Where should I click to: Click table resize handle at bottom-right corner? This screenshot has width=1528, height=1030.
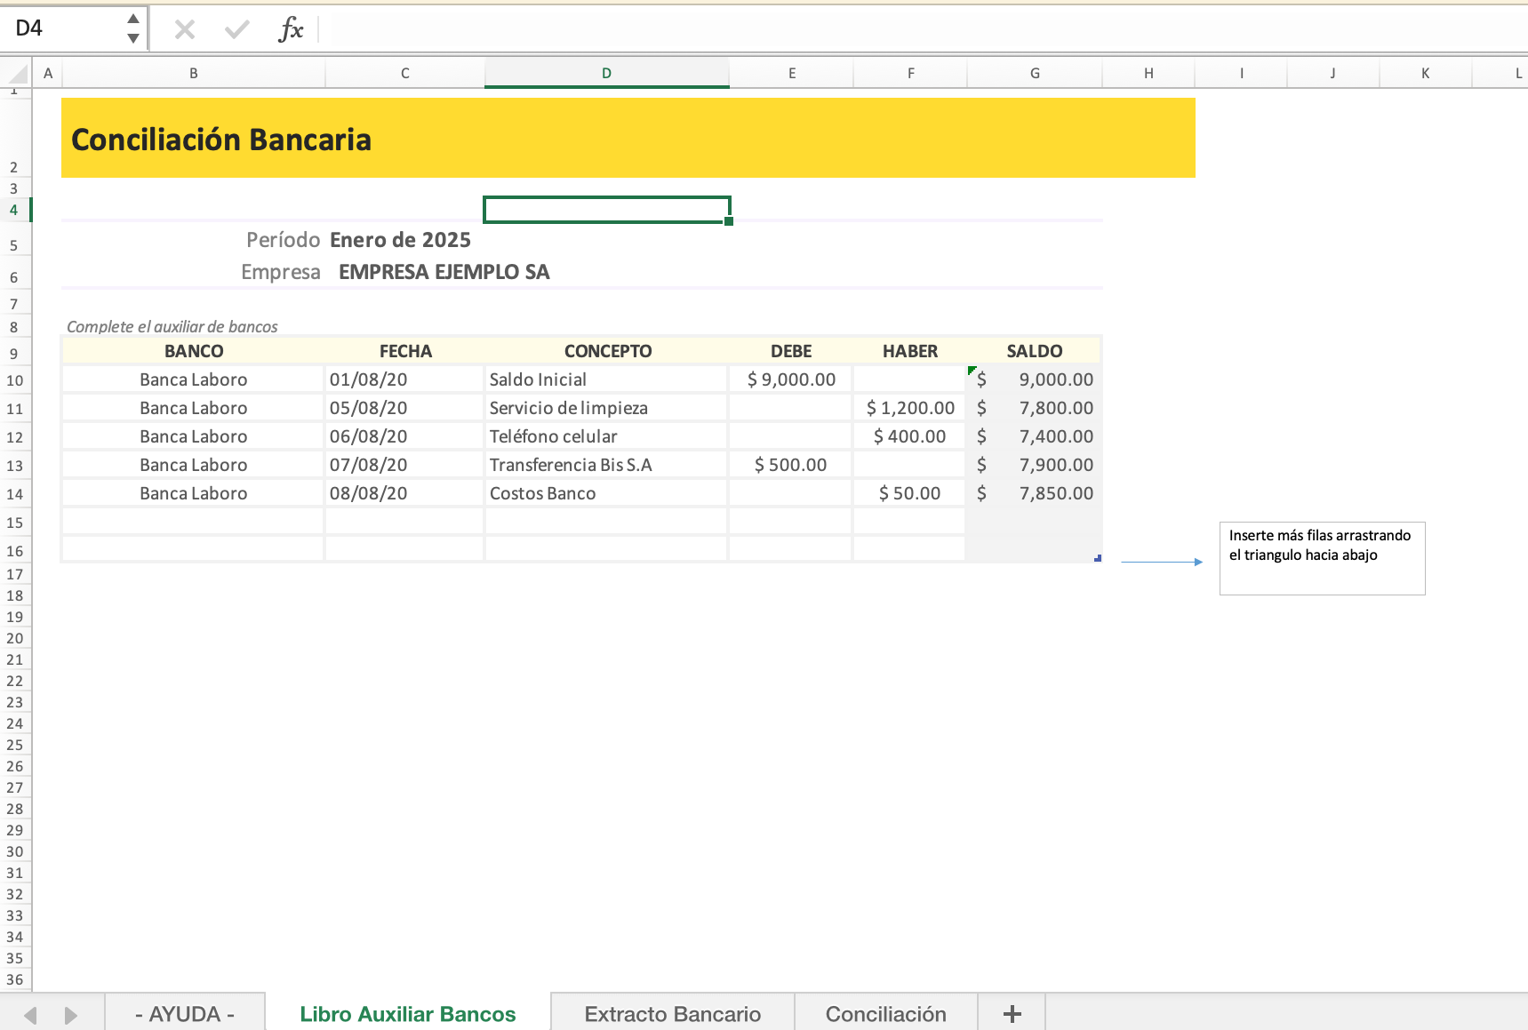click(1098, 558)
